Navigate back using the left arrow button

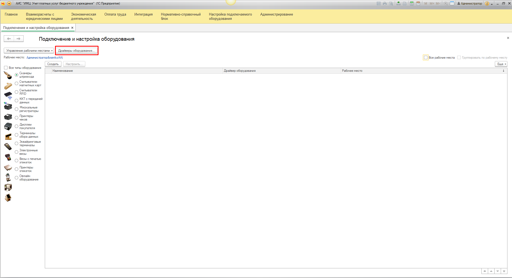(9, 39)
